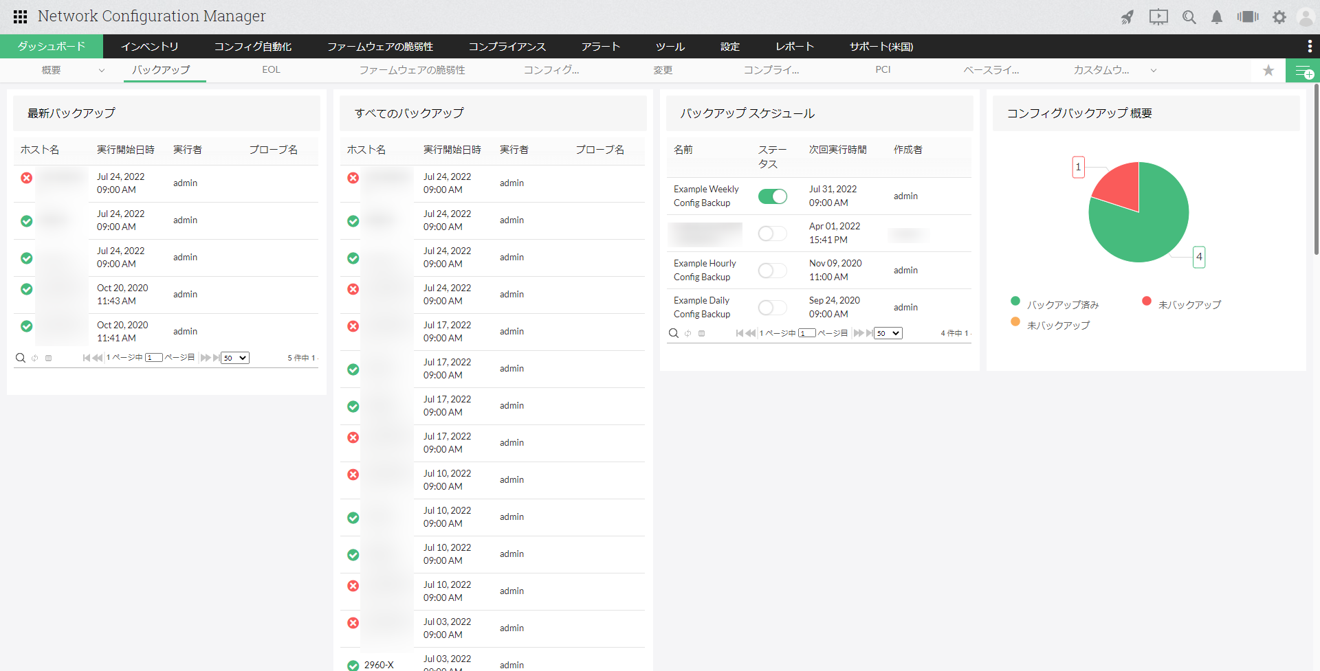Search in the latest backup table

21,358
